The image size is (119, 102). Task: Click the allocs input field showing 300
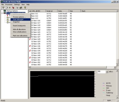101,72
